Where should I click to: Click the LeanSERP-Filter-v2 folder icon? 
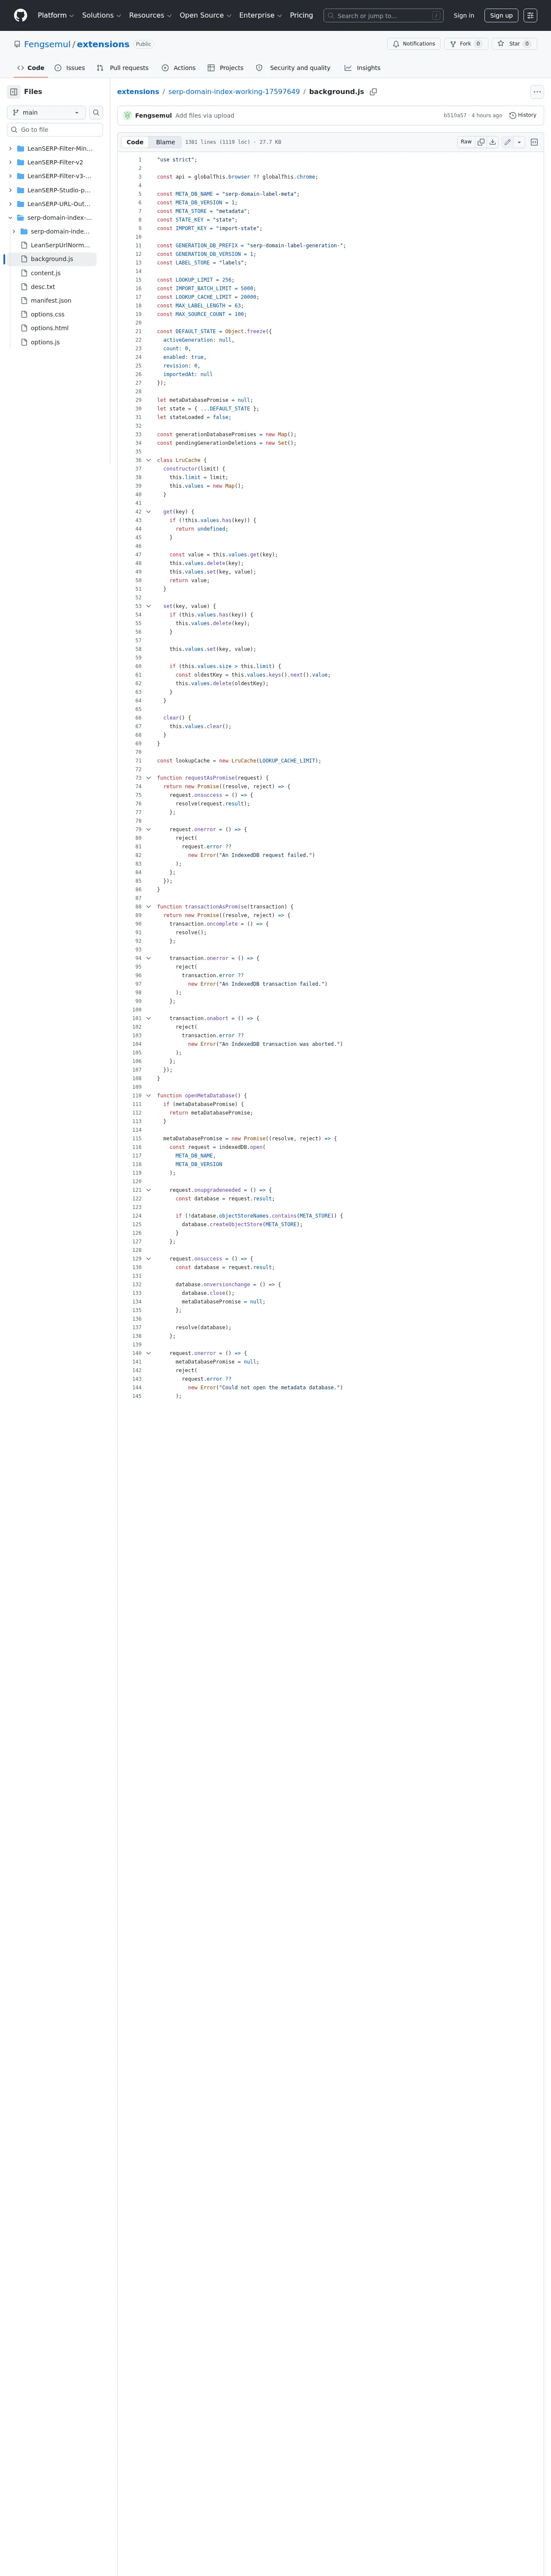(21, 162)
